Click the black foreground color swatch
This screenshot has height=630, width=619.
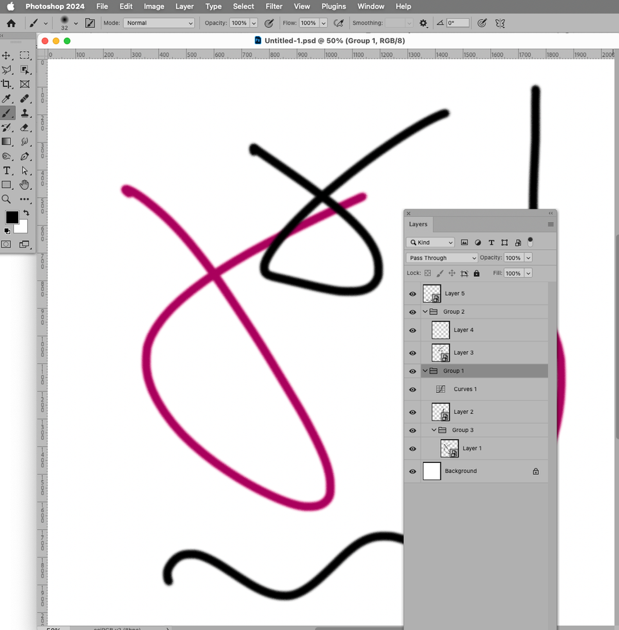(11, 218)
